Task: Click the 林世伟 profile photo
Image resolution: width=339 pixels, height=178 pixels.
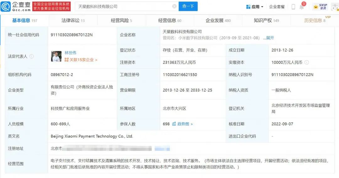Action: pyautogui.click(x=56, y=56)
